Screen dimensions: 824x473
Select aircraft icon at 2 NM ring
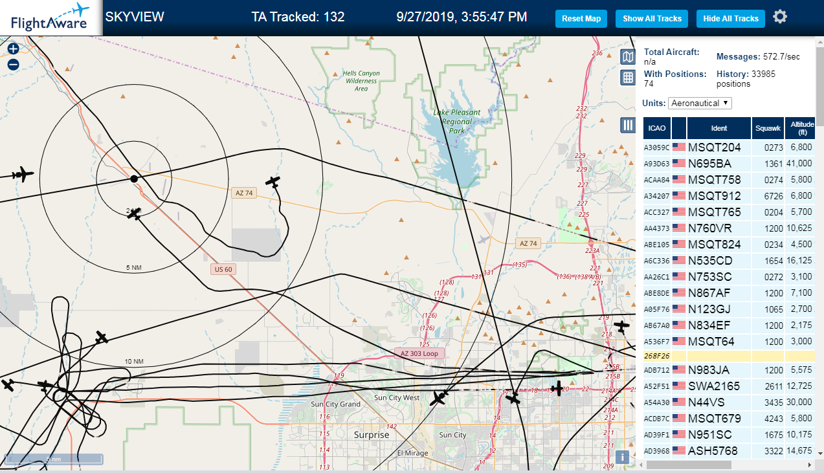pyautogui.click(x=135, y=214)
